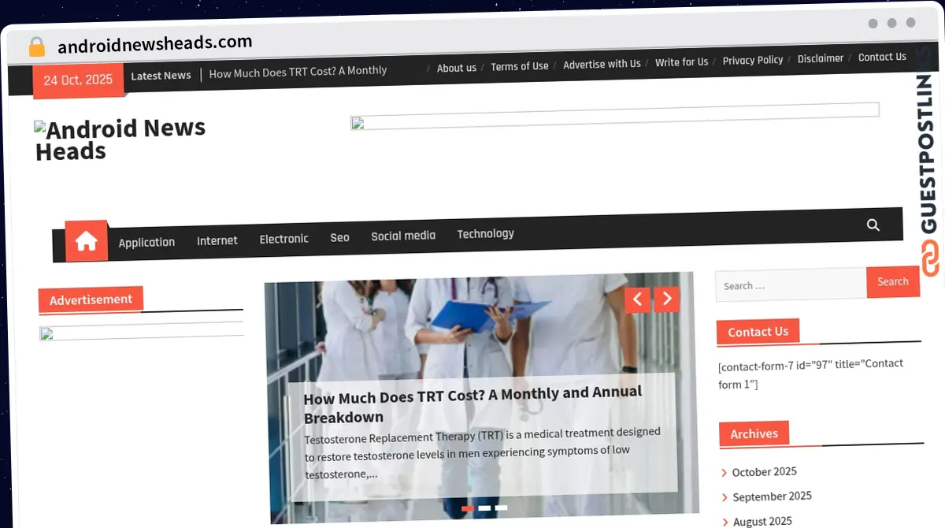Advance the carousel with the next arrow
Image resolution: width=945 pixels, height=528 pixels.
point(666,299)
